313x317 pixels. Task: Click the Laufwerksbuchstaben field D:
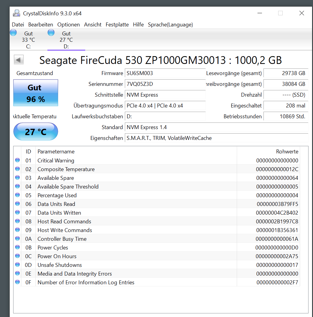click(165, 116)
